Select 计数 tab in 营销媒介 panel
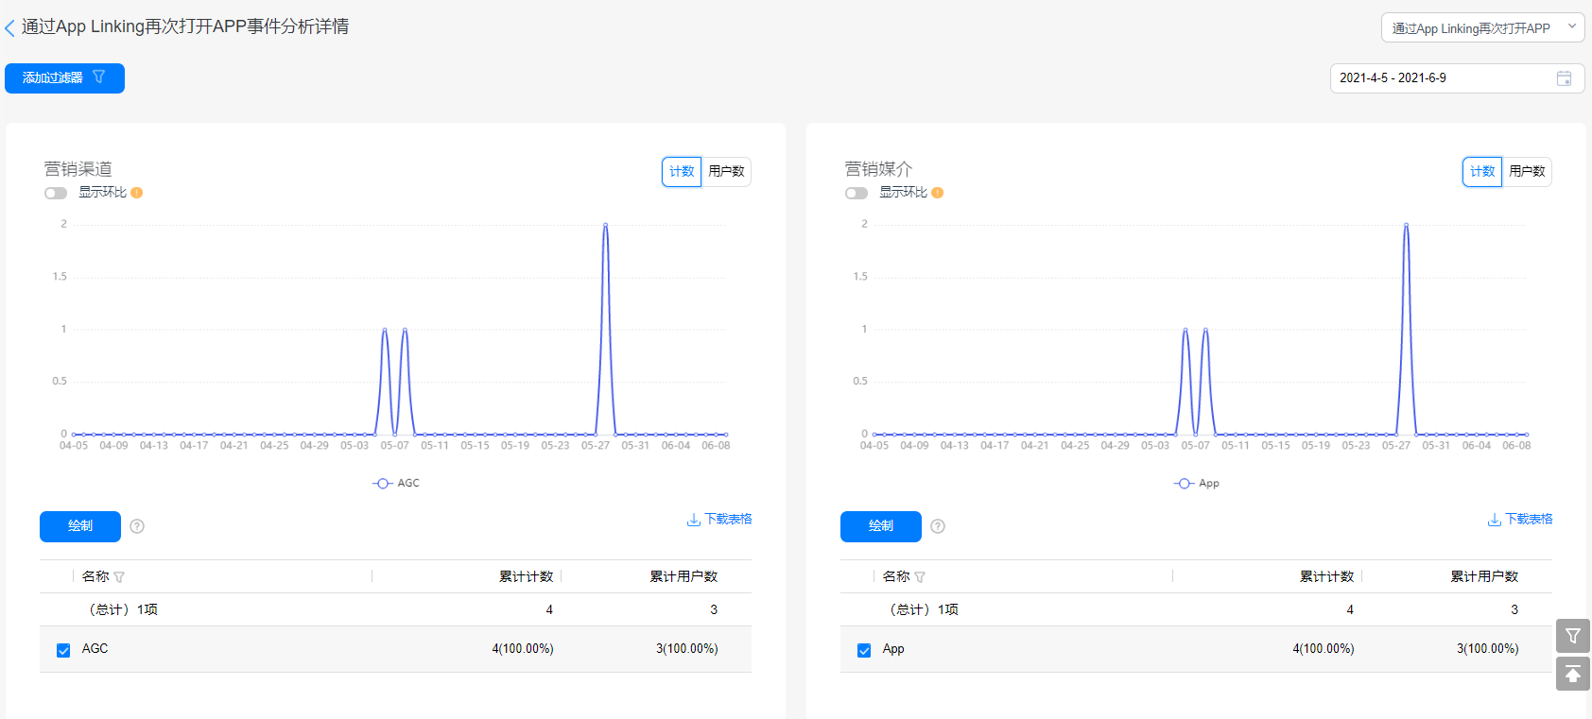 click(1482, 172)
